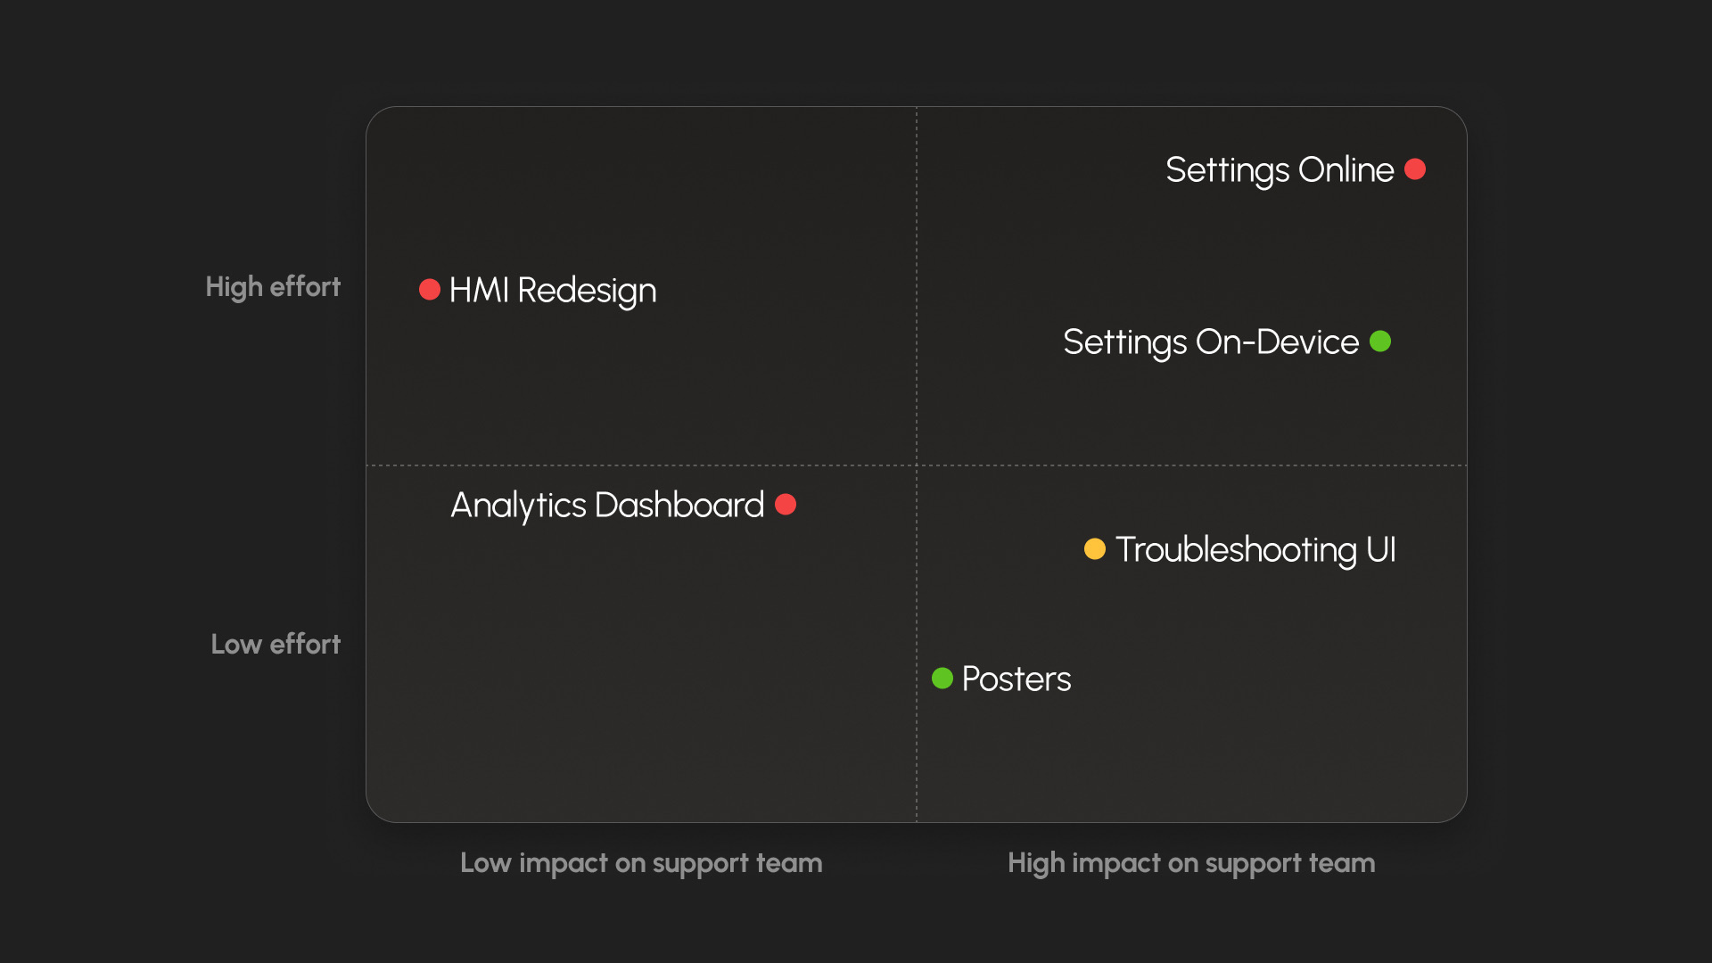Click the word Dashboard in Analytics Dashboard
This screenshot has height=963, width=1712.
[679, 505]
